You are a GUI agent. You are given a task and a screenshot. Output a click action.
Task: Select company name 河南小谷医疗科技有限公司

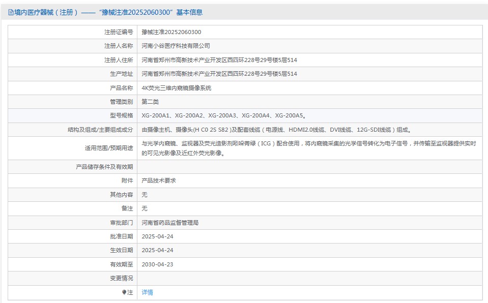(x=176, y=46)
